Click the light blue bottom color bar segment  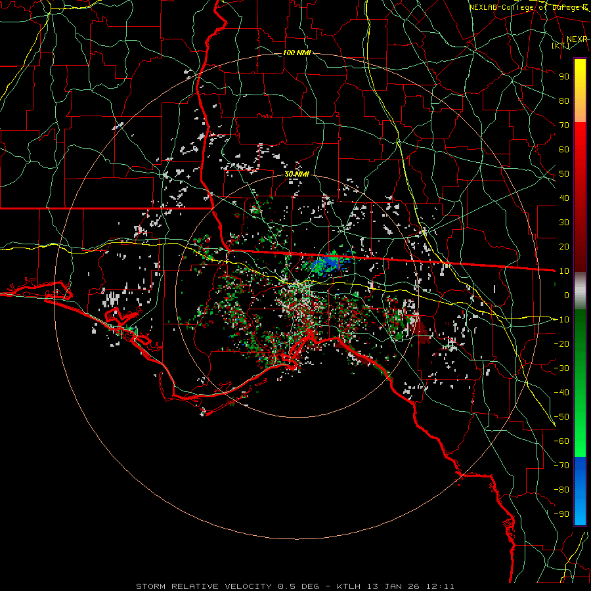coord(580,513)
